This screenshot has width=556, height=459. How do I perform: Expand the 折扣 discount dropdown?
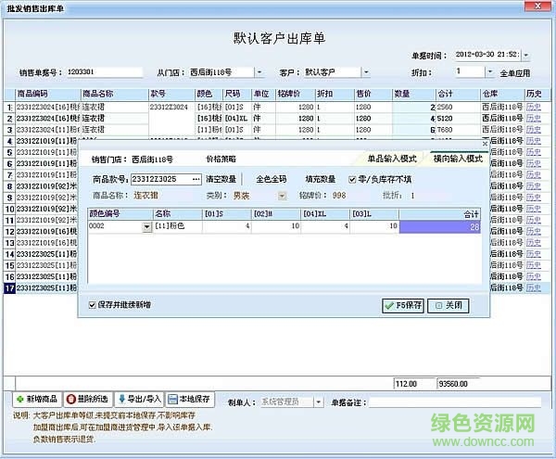coord(489,71)
